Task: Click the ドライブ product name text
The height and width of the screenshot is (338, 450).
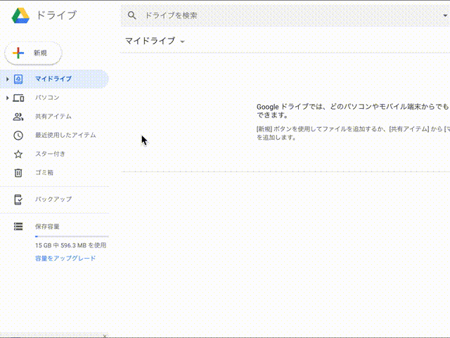Action: coord(56,15)
